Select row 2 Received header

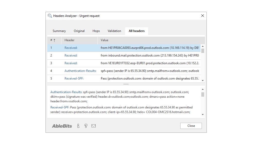pos(124,55)
